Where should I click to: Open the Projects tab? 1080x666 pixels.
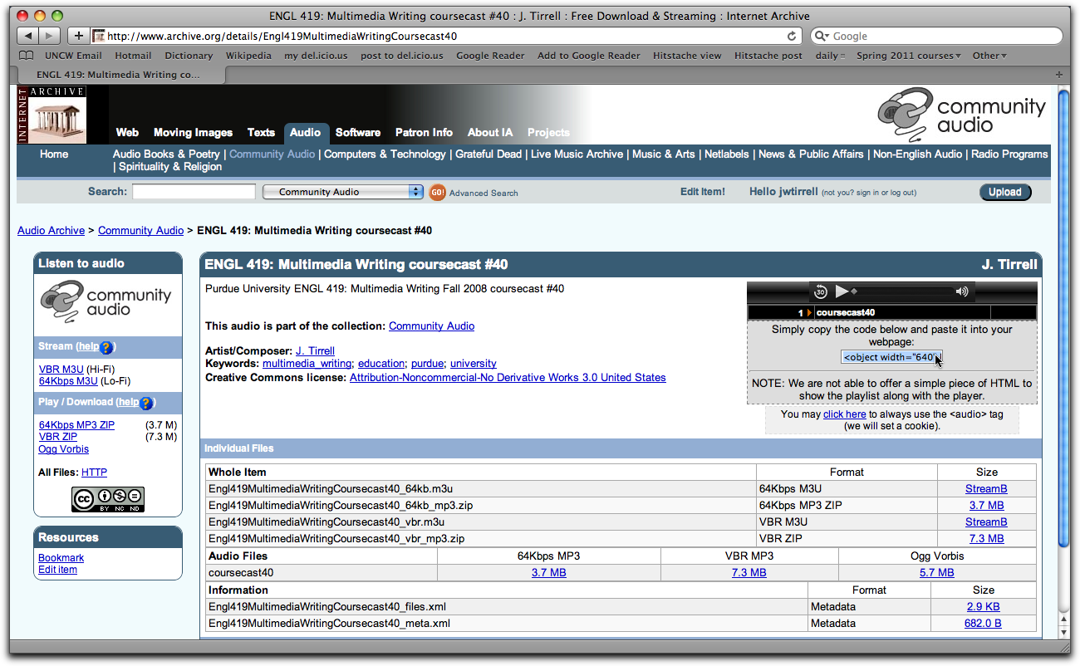[548, 132]
